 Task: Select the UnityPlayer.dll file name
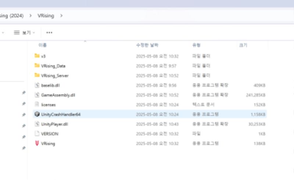[54, 124]
